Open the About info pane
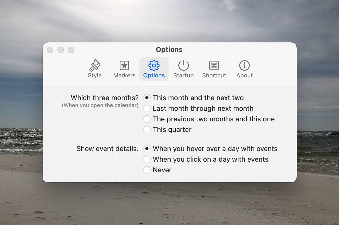The height and width of the screenshot is (225, 339). (x=245, y=69)
